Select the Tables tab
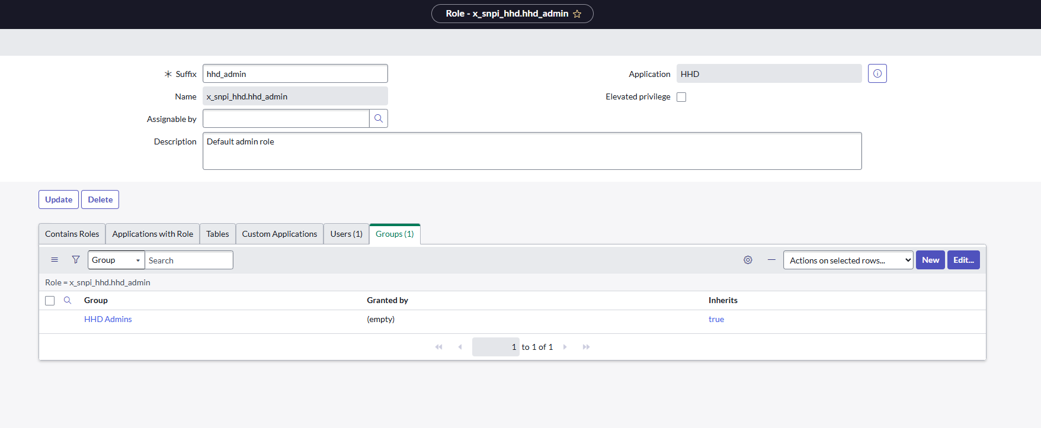The height and width of the screenshot is (428, 1041). 217,234
